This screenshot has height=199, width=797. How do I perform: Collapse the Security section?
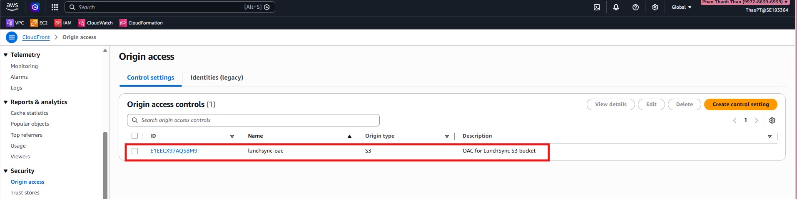pos(6,171)
